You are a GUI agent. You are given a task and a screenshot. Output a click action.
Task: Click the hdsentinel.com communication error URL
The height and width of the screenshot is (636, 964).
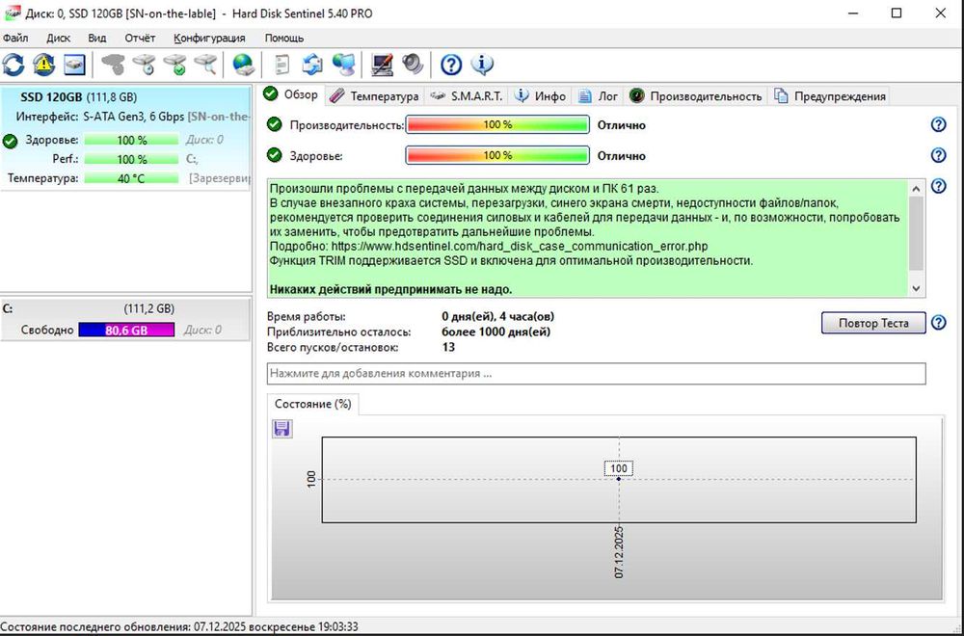click(520, 247)
